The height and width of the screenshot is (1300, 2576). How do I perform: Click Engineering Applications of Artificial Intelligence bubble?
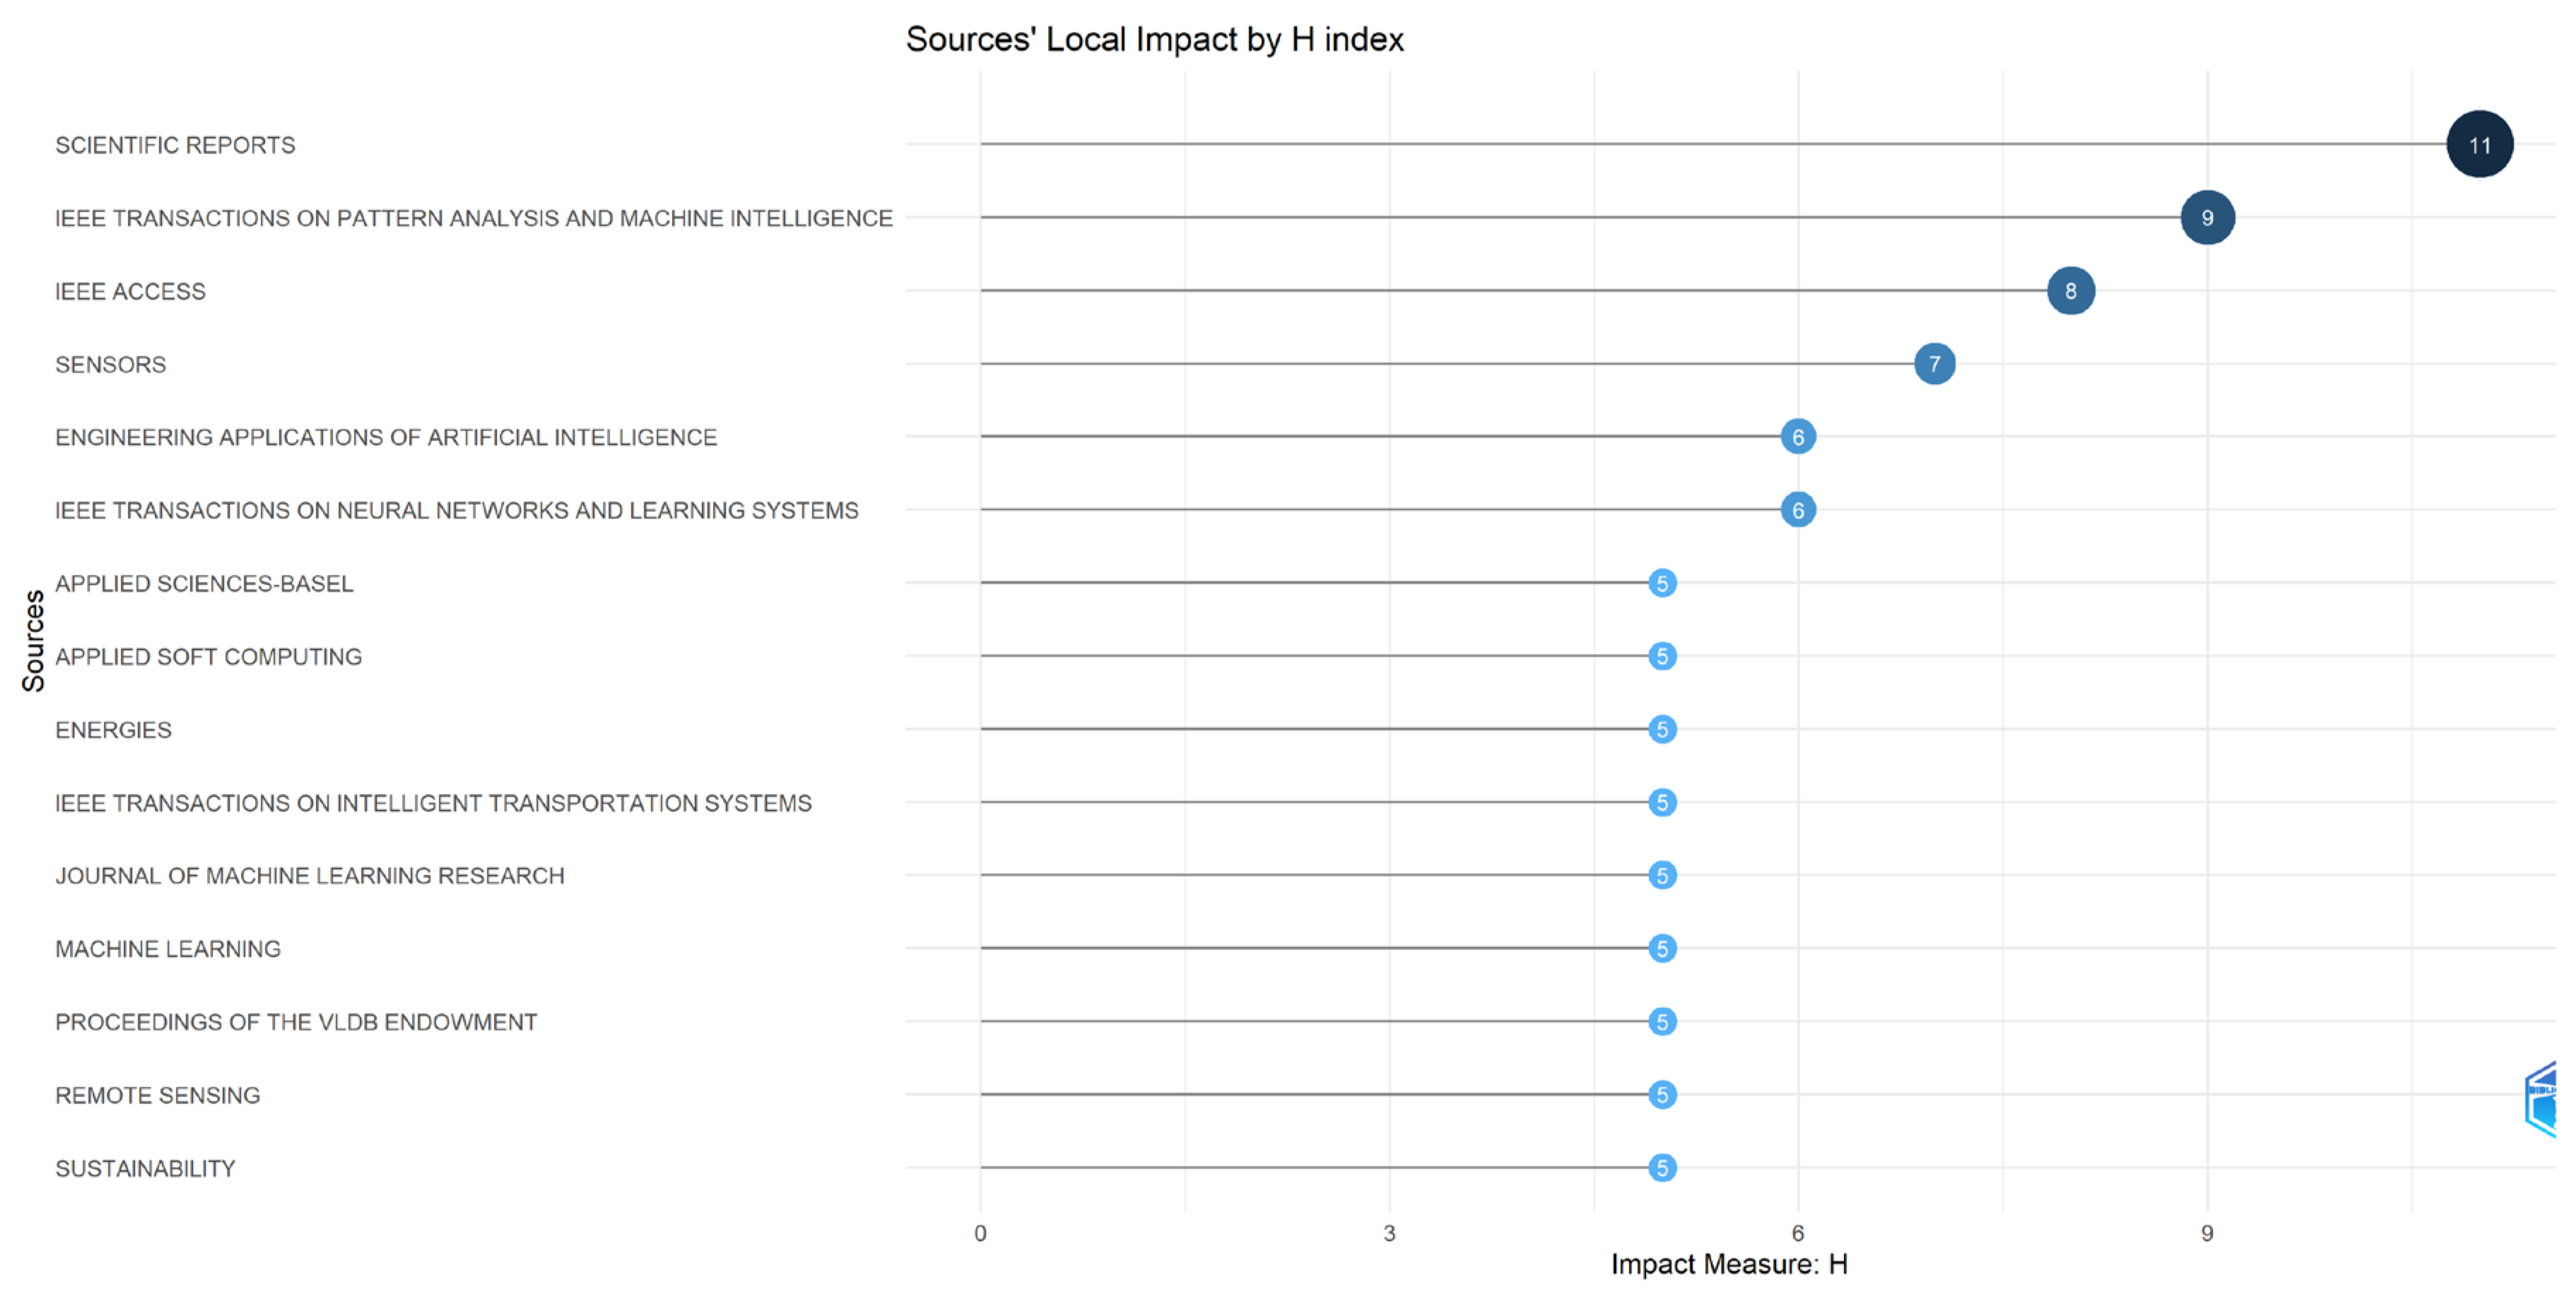(1798, 437)
